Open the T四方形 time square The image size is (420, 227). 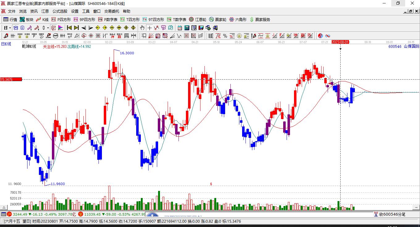point(130,19)
